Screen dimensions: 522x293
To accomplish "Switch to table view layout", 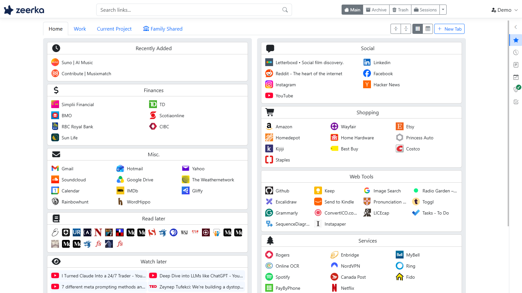I will [x=428, y=29].
